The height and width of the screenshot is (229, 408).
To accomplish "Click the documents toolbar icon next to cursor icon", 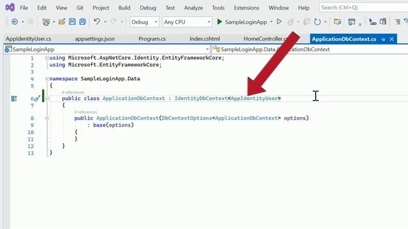I will [383, 22].
